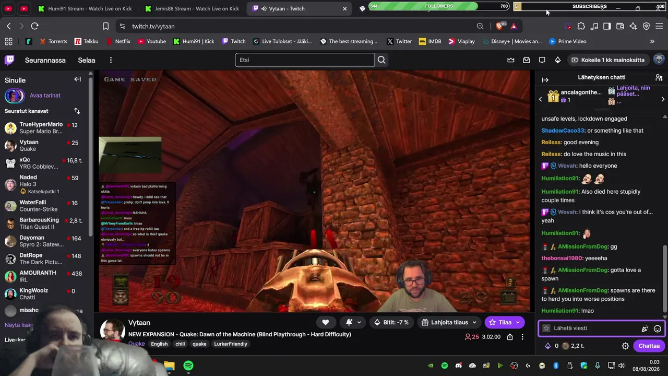Open the Quake game category link

[137, 344]
